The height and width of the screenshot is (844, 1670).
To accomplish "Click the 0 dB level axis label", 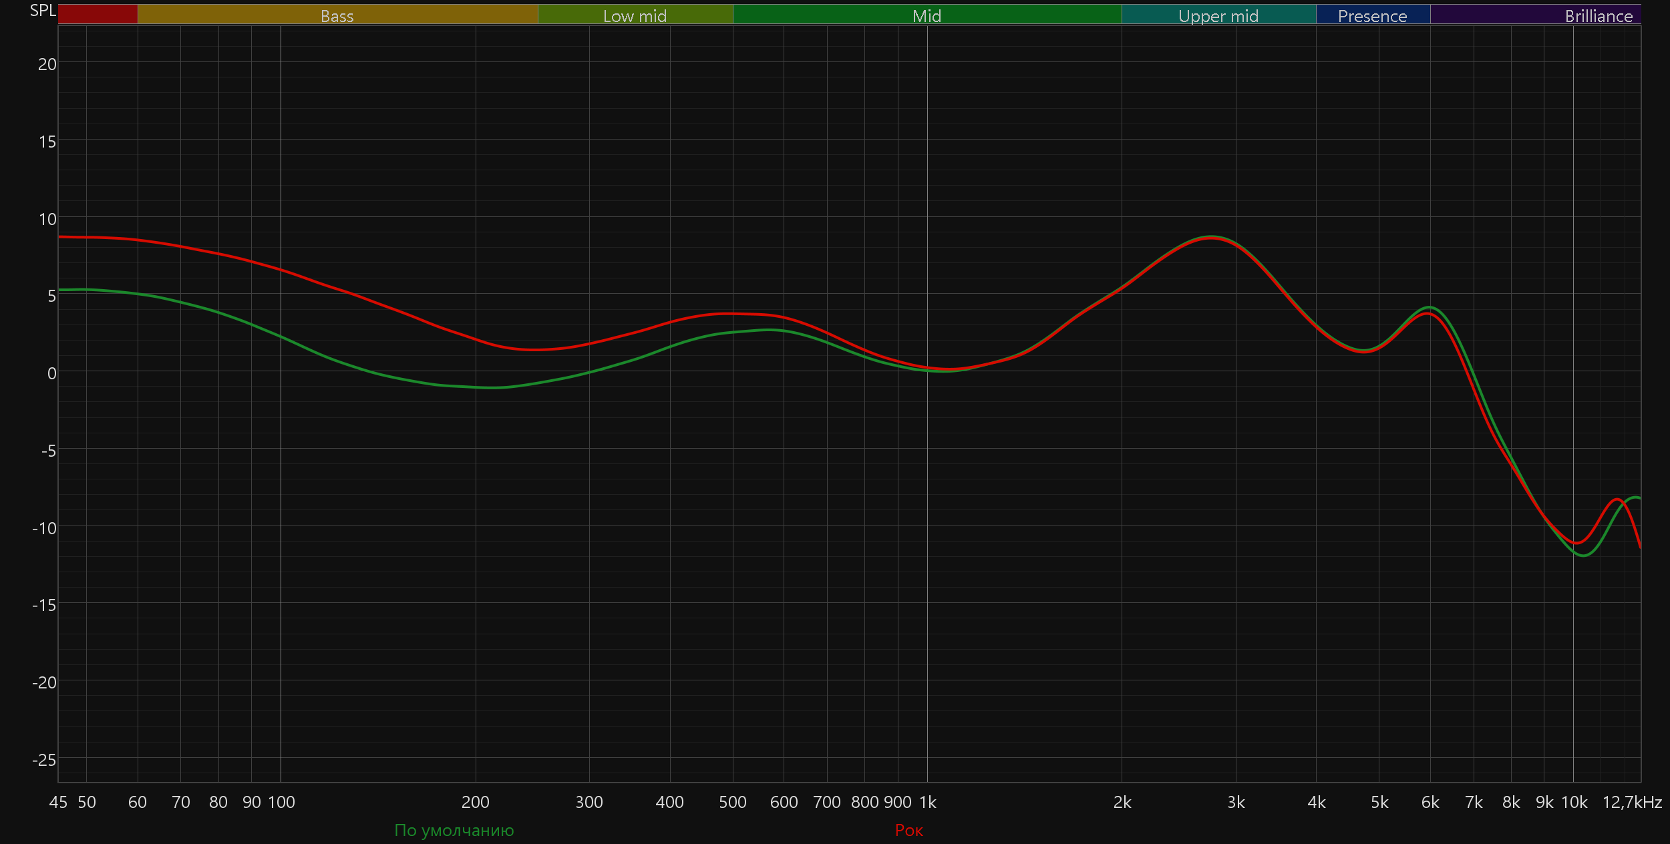I will click(x=51, y=373).
